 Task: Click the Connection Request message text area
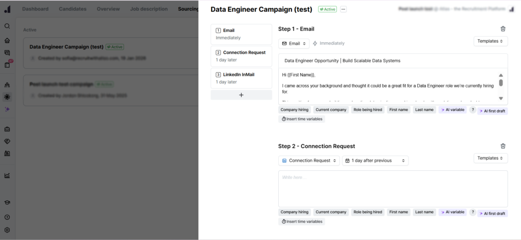click(392, 188)
